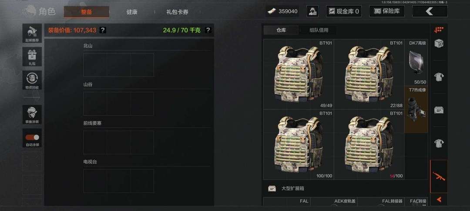
Task: Switch to the 礼包卡券 tab
Action: tap(178, 12)
